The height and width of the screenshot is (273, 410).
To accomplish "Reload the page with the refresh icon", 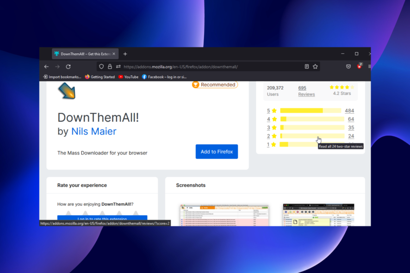I will 68,67.
